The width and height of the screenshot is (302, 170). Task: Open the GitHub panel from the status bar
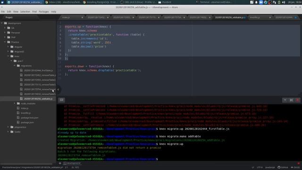(x=283, y=167)
